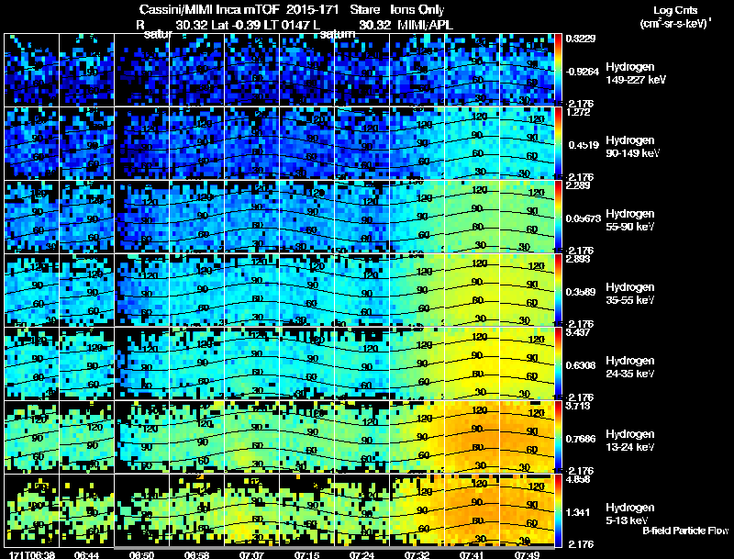Click the Log Cnts units heading

coord(675,10)
